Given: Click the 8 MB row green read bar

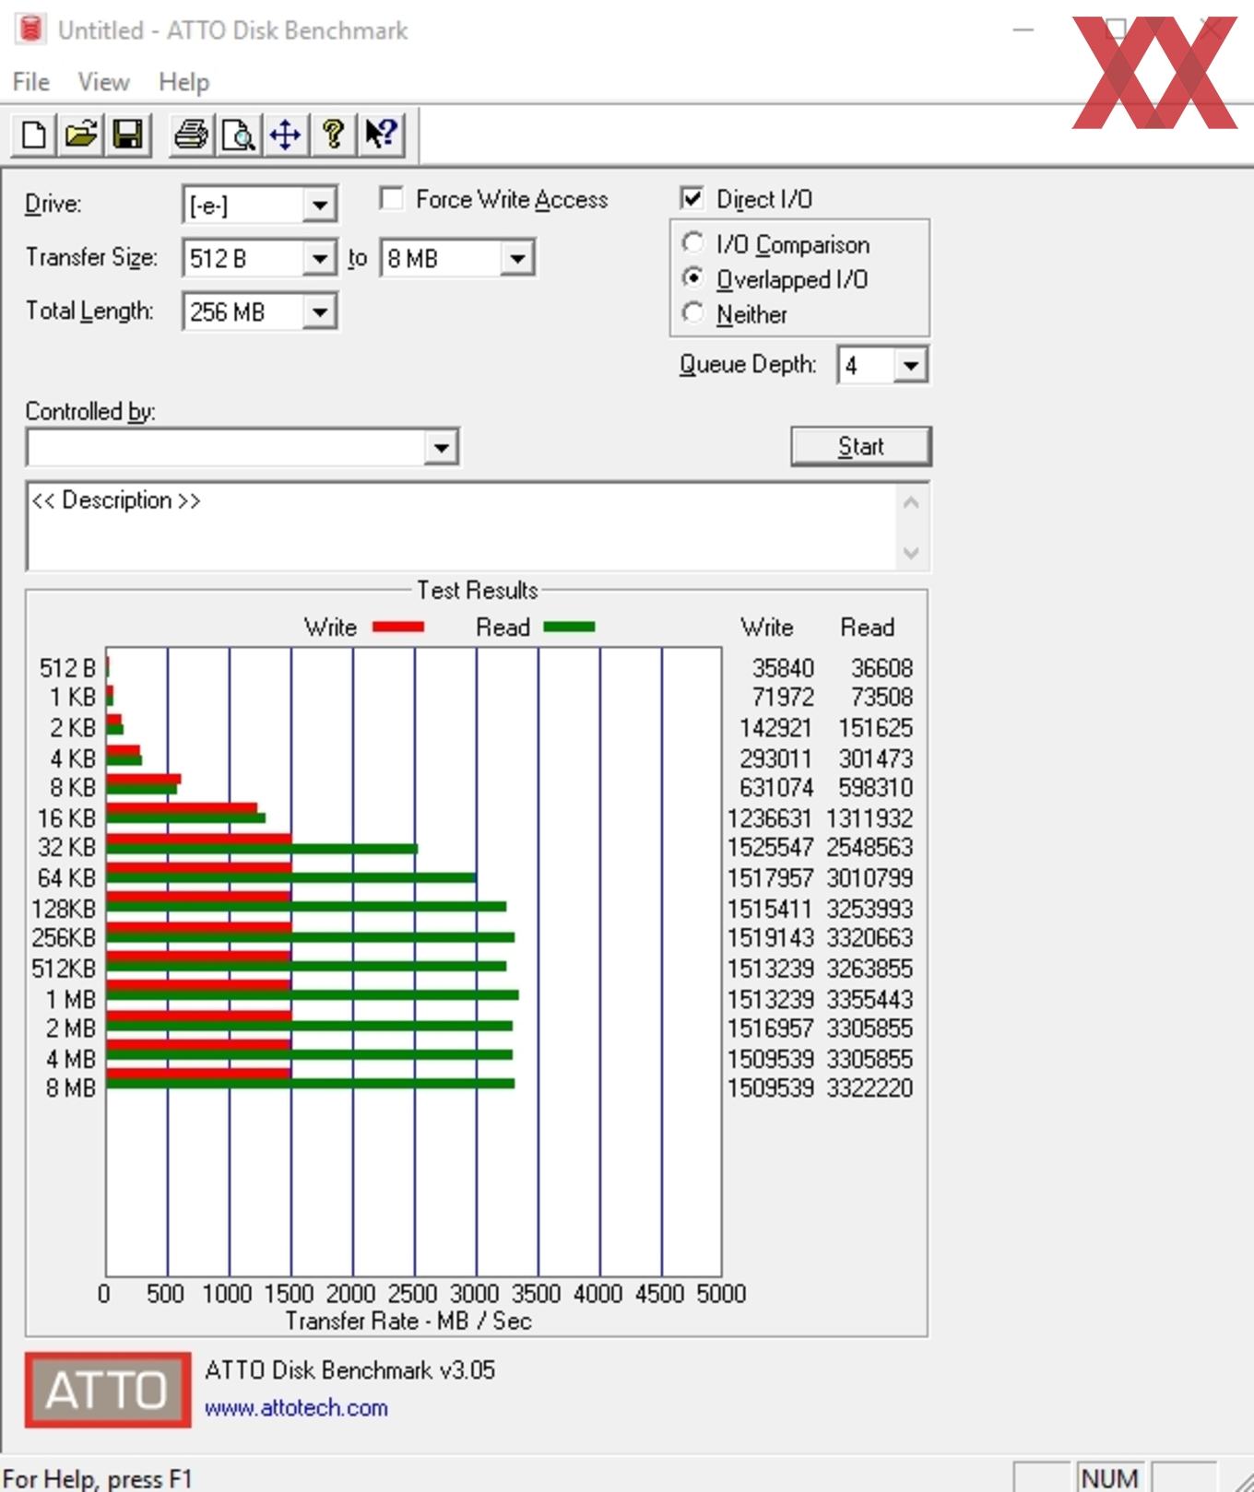Looking at the screenshot, I should (x=310, y=1084).
